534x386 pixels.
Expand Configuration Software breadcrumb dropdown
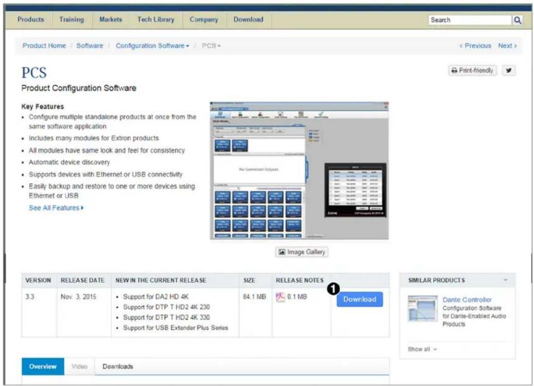tap(152, 46)
